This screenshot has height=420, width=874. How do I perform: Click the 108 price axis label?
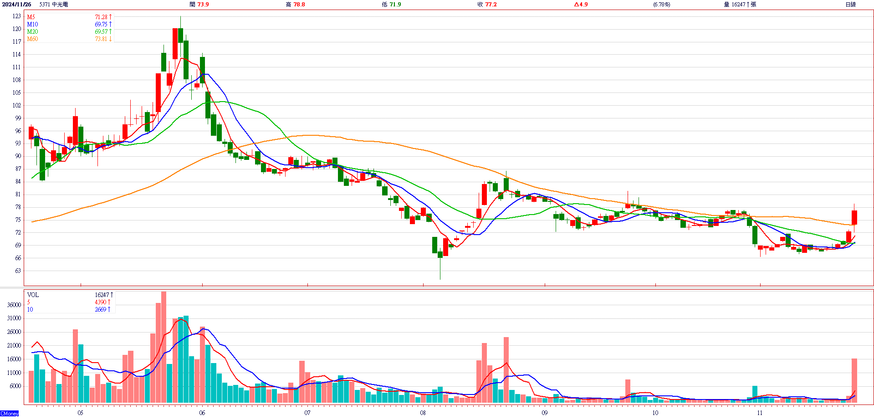pos(16,80)
